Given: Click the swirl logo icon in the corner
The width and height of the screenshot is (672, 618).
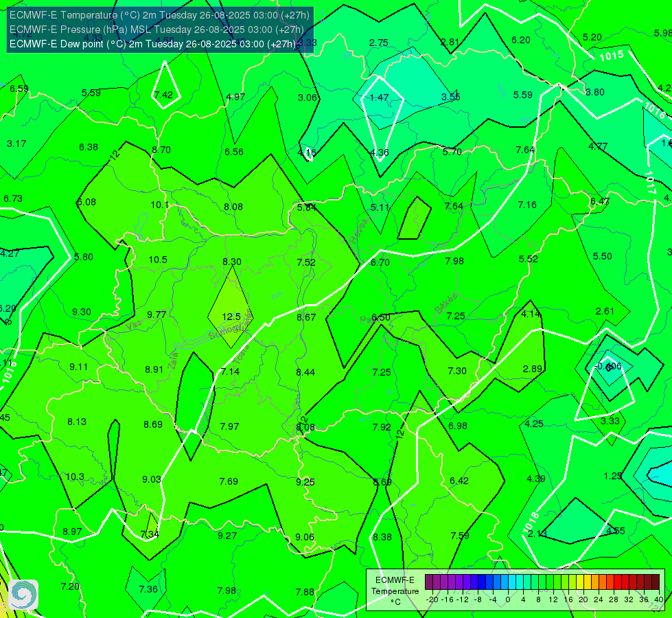Looking at the screenshot, I should click(23, 595).
